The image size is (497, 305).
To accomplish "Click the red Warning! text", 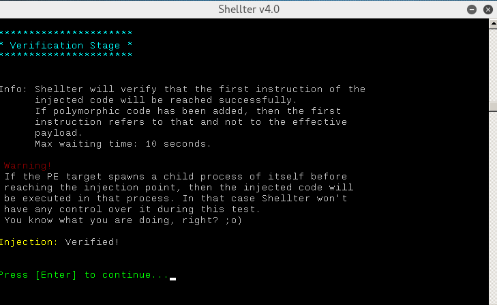I will (27, 166).
